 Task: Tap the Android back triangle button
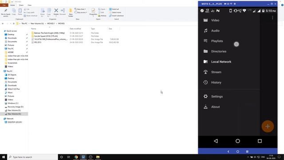pyautogui.click(x=216, y=141)
